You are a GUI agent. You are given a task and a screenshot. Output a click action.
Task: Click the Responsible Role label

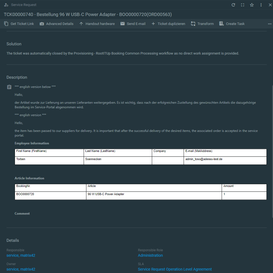(150, 250)
